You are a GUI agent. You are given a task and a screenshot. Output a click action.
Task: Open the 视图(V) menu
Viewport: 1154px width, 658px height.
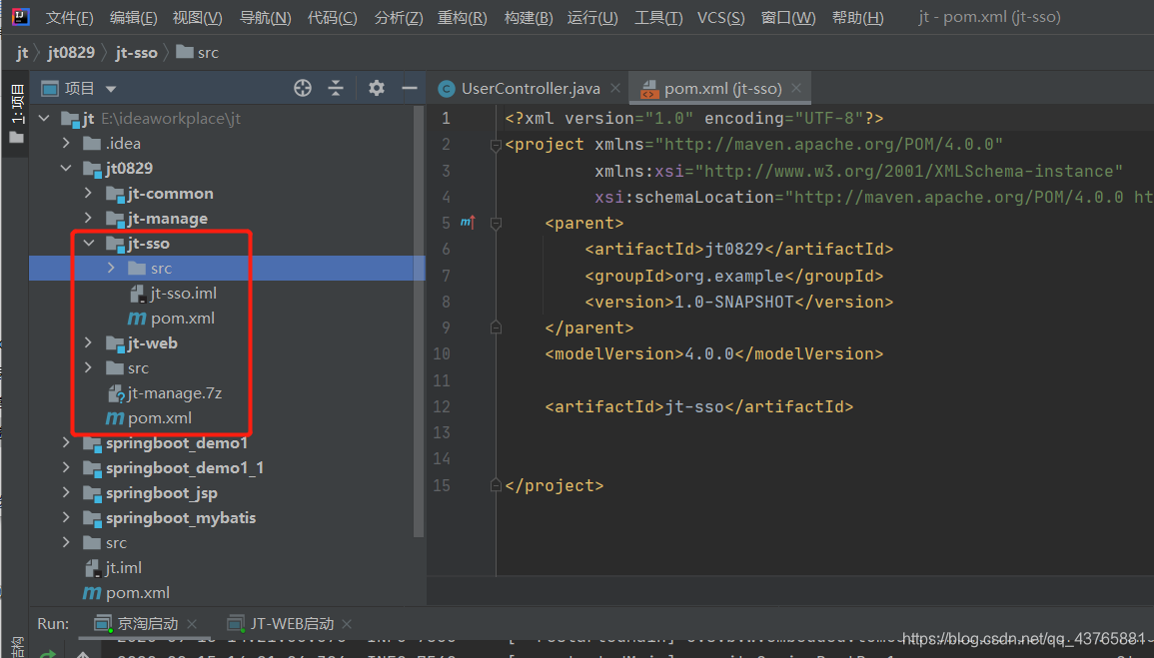point(197,18)
